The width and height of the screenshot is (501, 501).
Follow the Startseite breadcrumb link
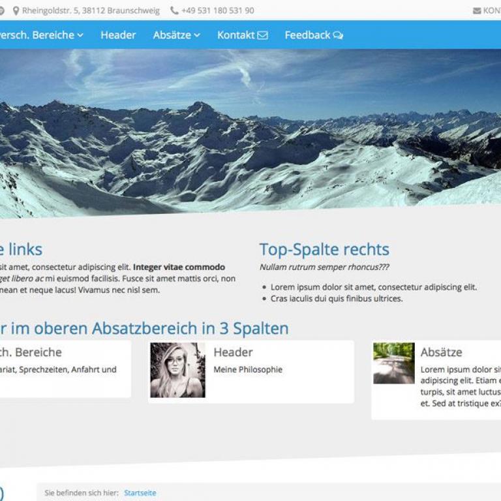[x=140, y=493]
